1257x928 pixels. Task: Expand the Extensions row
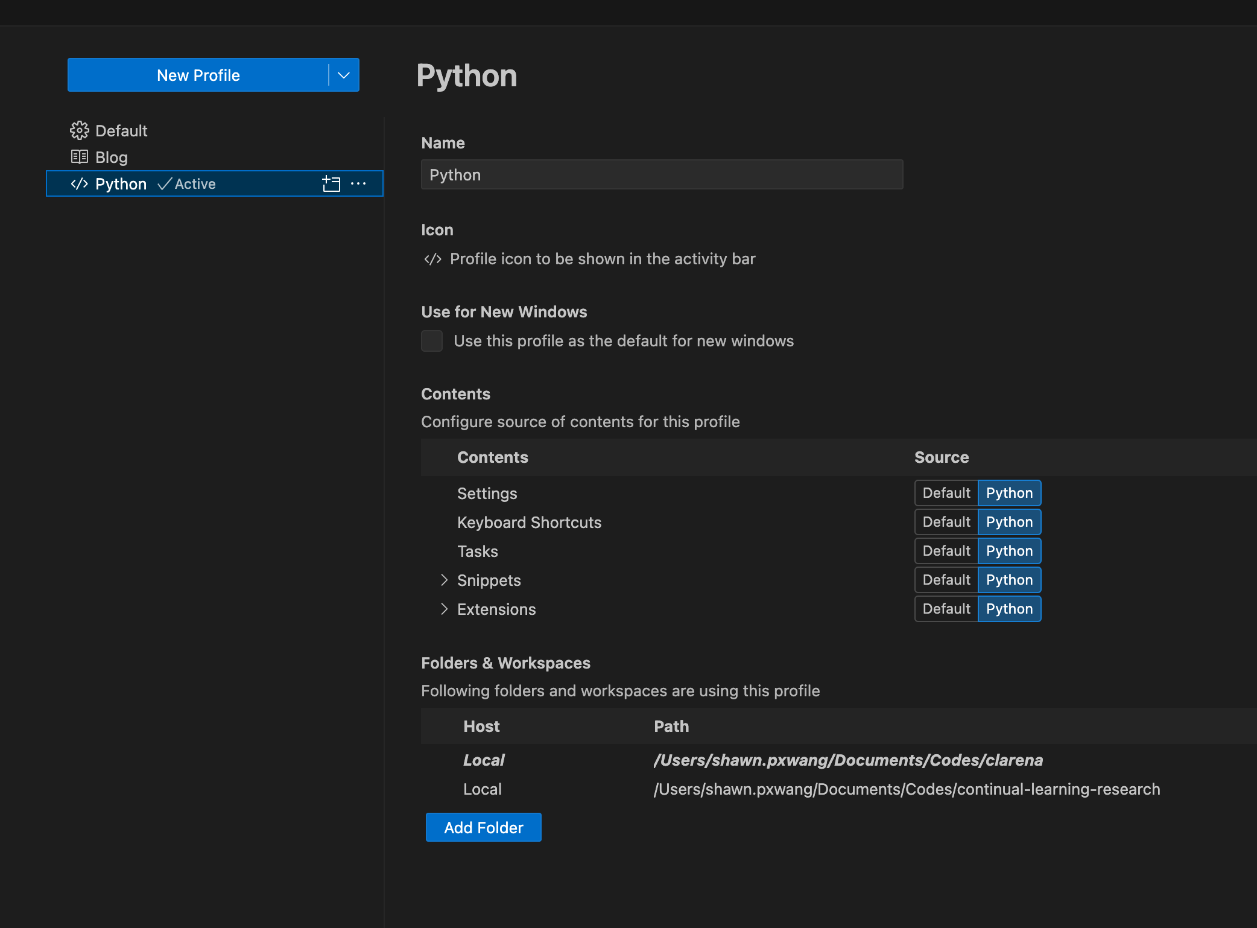(444, 609)
